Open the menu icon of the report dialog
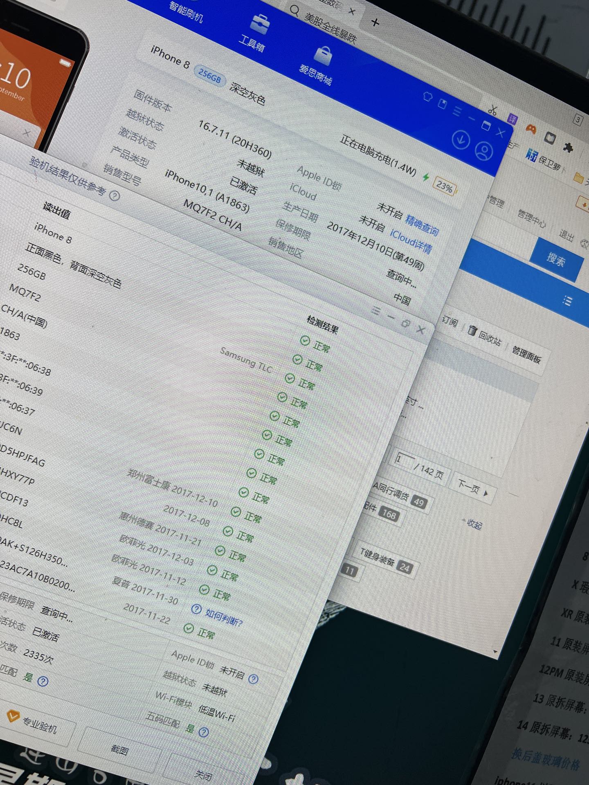Image resolution: width=589 pixels, height=785 pixels. click(376, 311)
